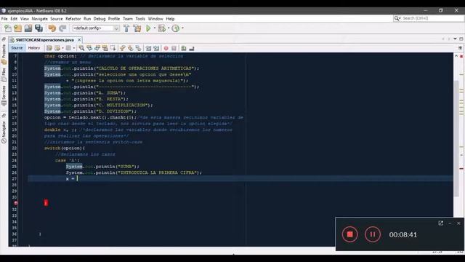This screenshot has height=262, width=465.
Task: Switch to History editor view
Action: tap(34, 48)
